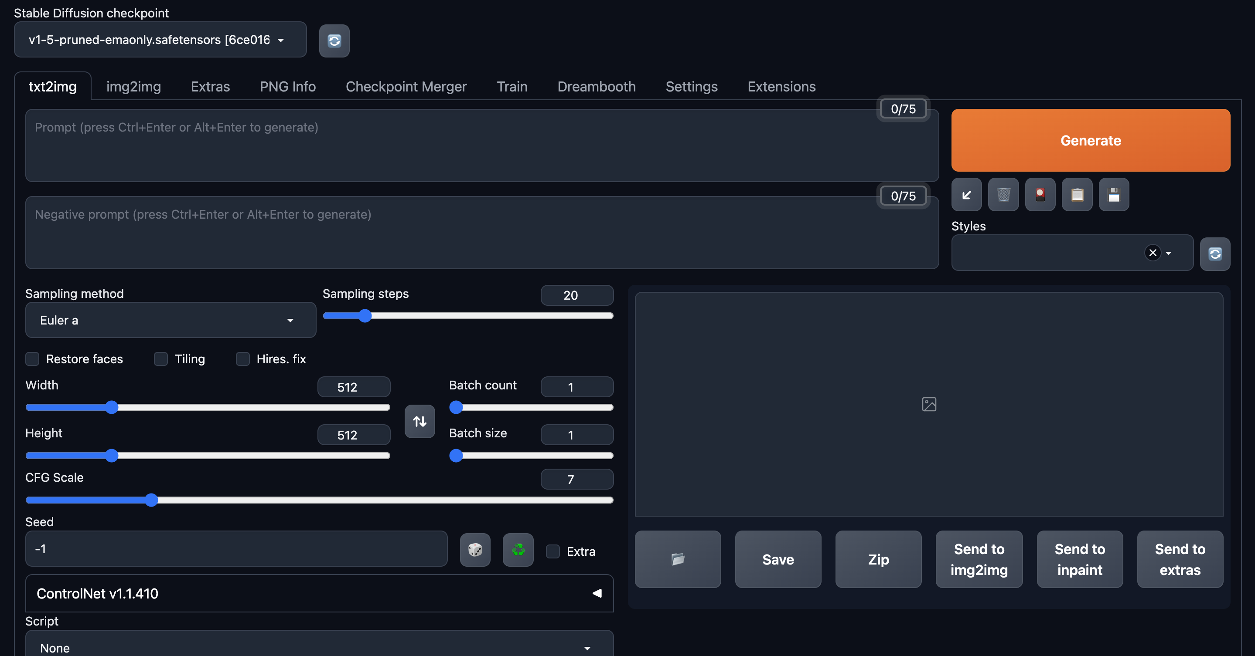Save current prompt as a style using the floppy icon
Image resolution: width=1255 pixels, height=656 pixels.
coord(1114,195)
